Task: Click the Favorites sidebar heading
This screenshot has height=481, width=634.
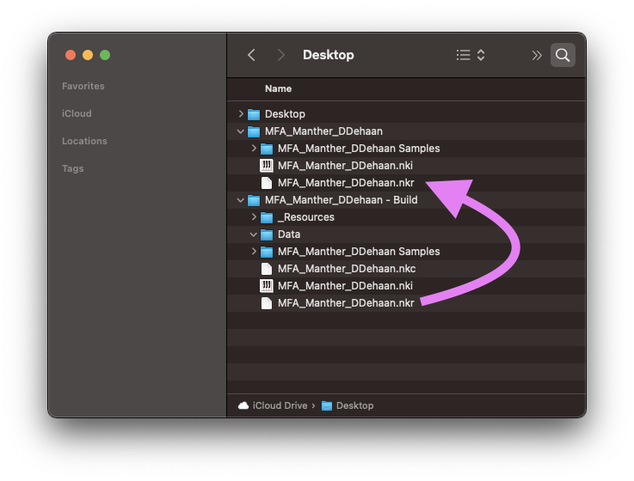Action: (x=83, y=86)
